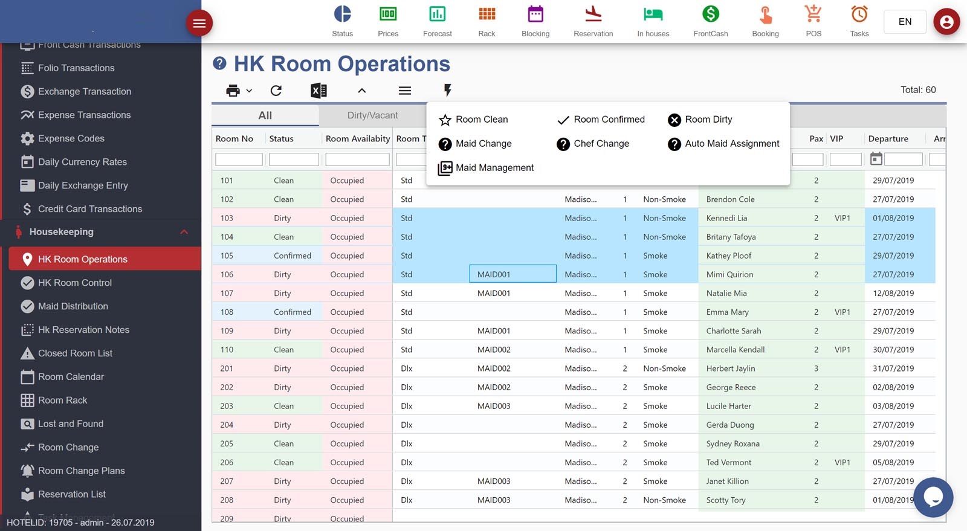Click the lightning bolt actions icon
This screenshot has height=531, width=967.
click(x=447, y=91)
